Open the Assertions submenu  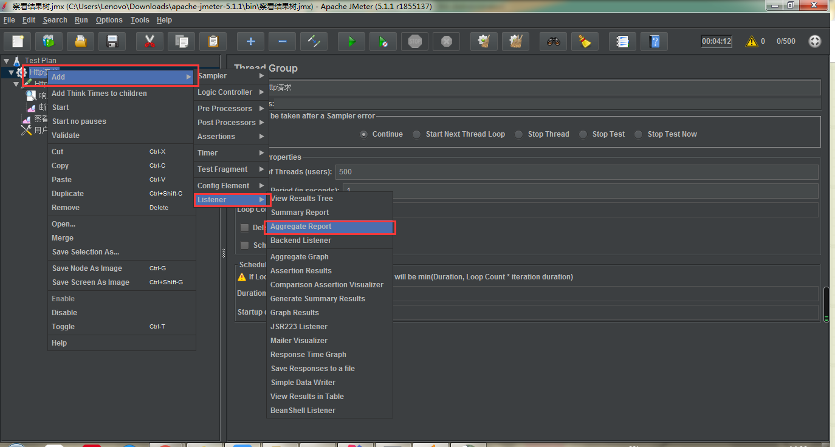click(x=232, y=137)
